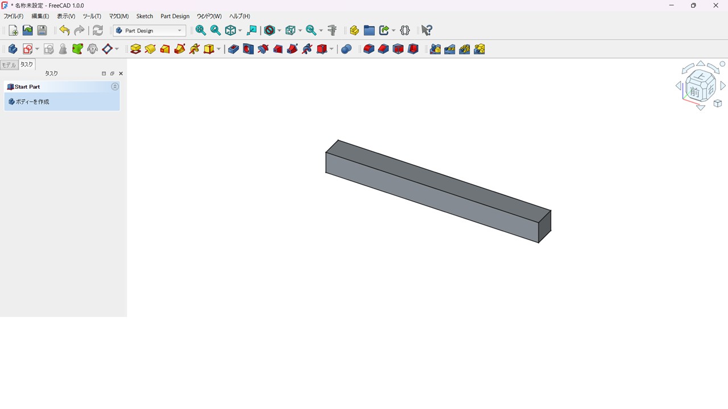Open the ツール(T) menu

tap(92, 16)
